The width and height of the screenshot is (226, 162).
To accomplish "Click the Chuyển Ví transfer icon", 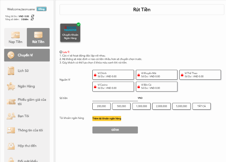I will (11, 55).
